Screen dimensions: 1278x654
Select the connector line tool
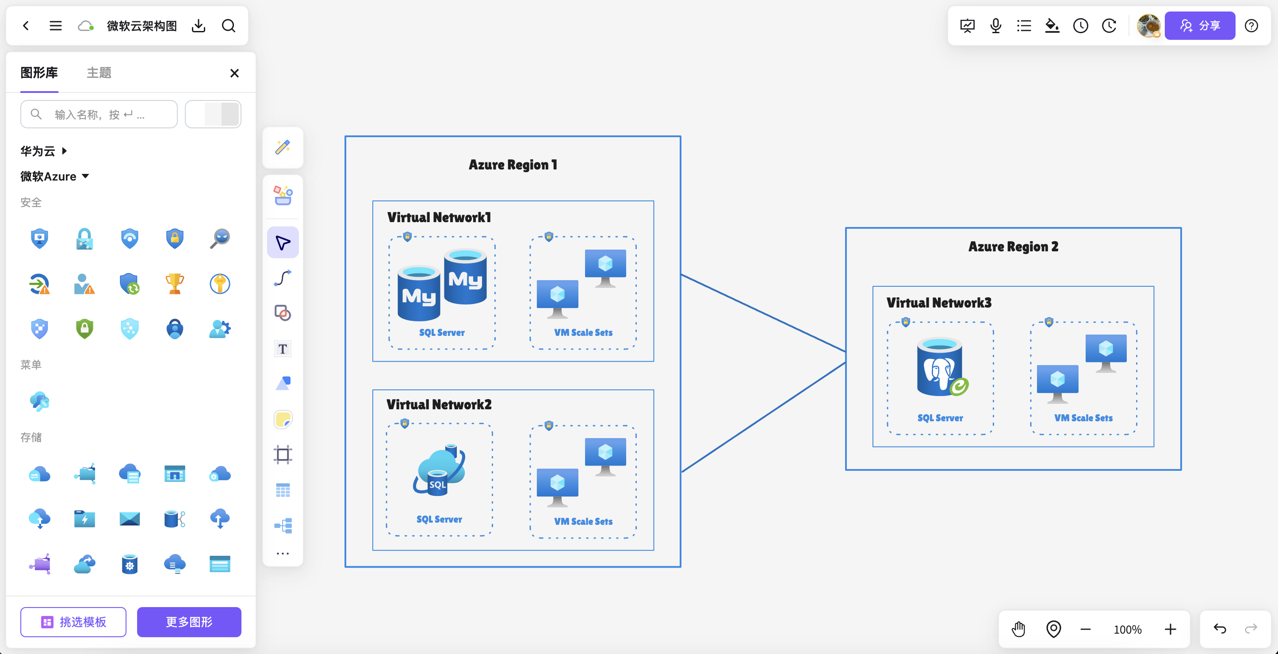tap(283, 277)
